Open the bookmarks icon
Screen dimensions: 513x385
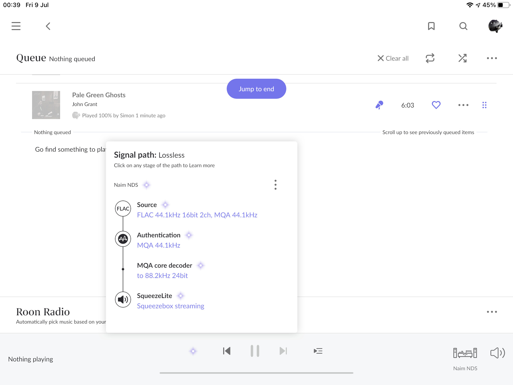(431, 26)
